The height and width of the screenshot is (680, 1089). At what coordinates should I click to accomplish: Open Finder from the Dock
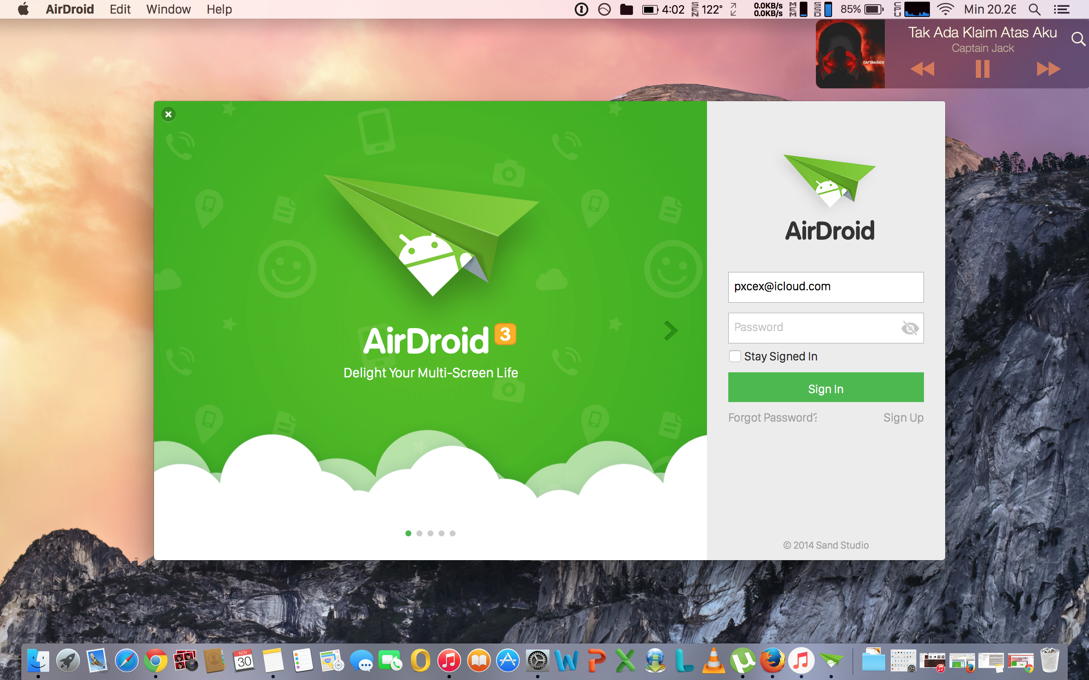[x=38, y=661]
